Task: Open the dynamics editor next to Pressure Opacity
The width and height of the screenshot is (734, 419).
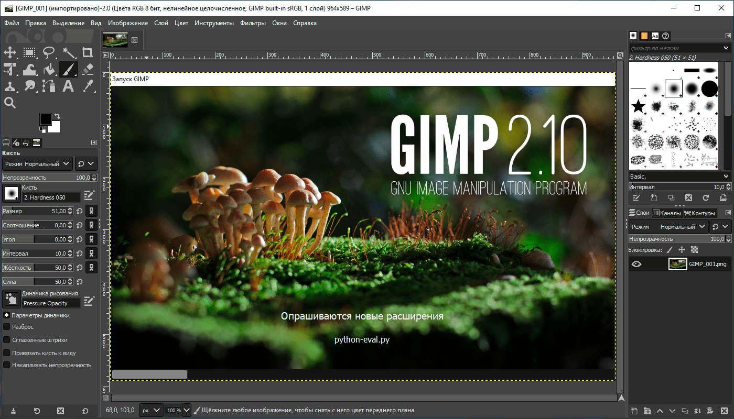Action: click(90, 301)
